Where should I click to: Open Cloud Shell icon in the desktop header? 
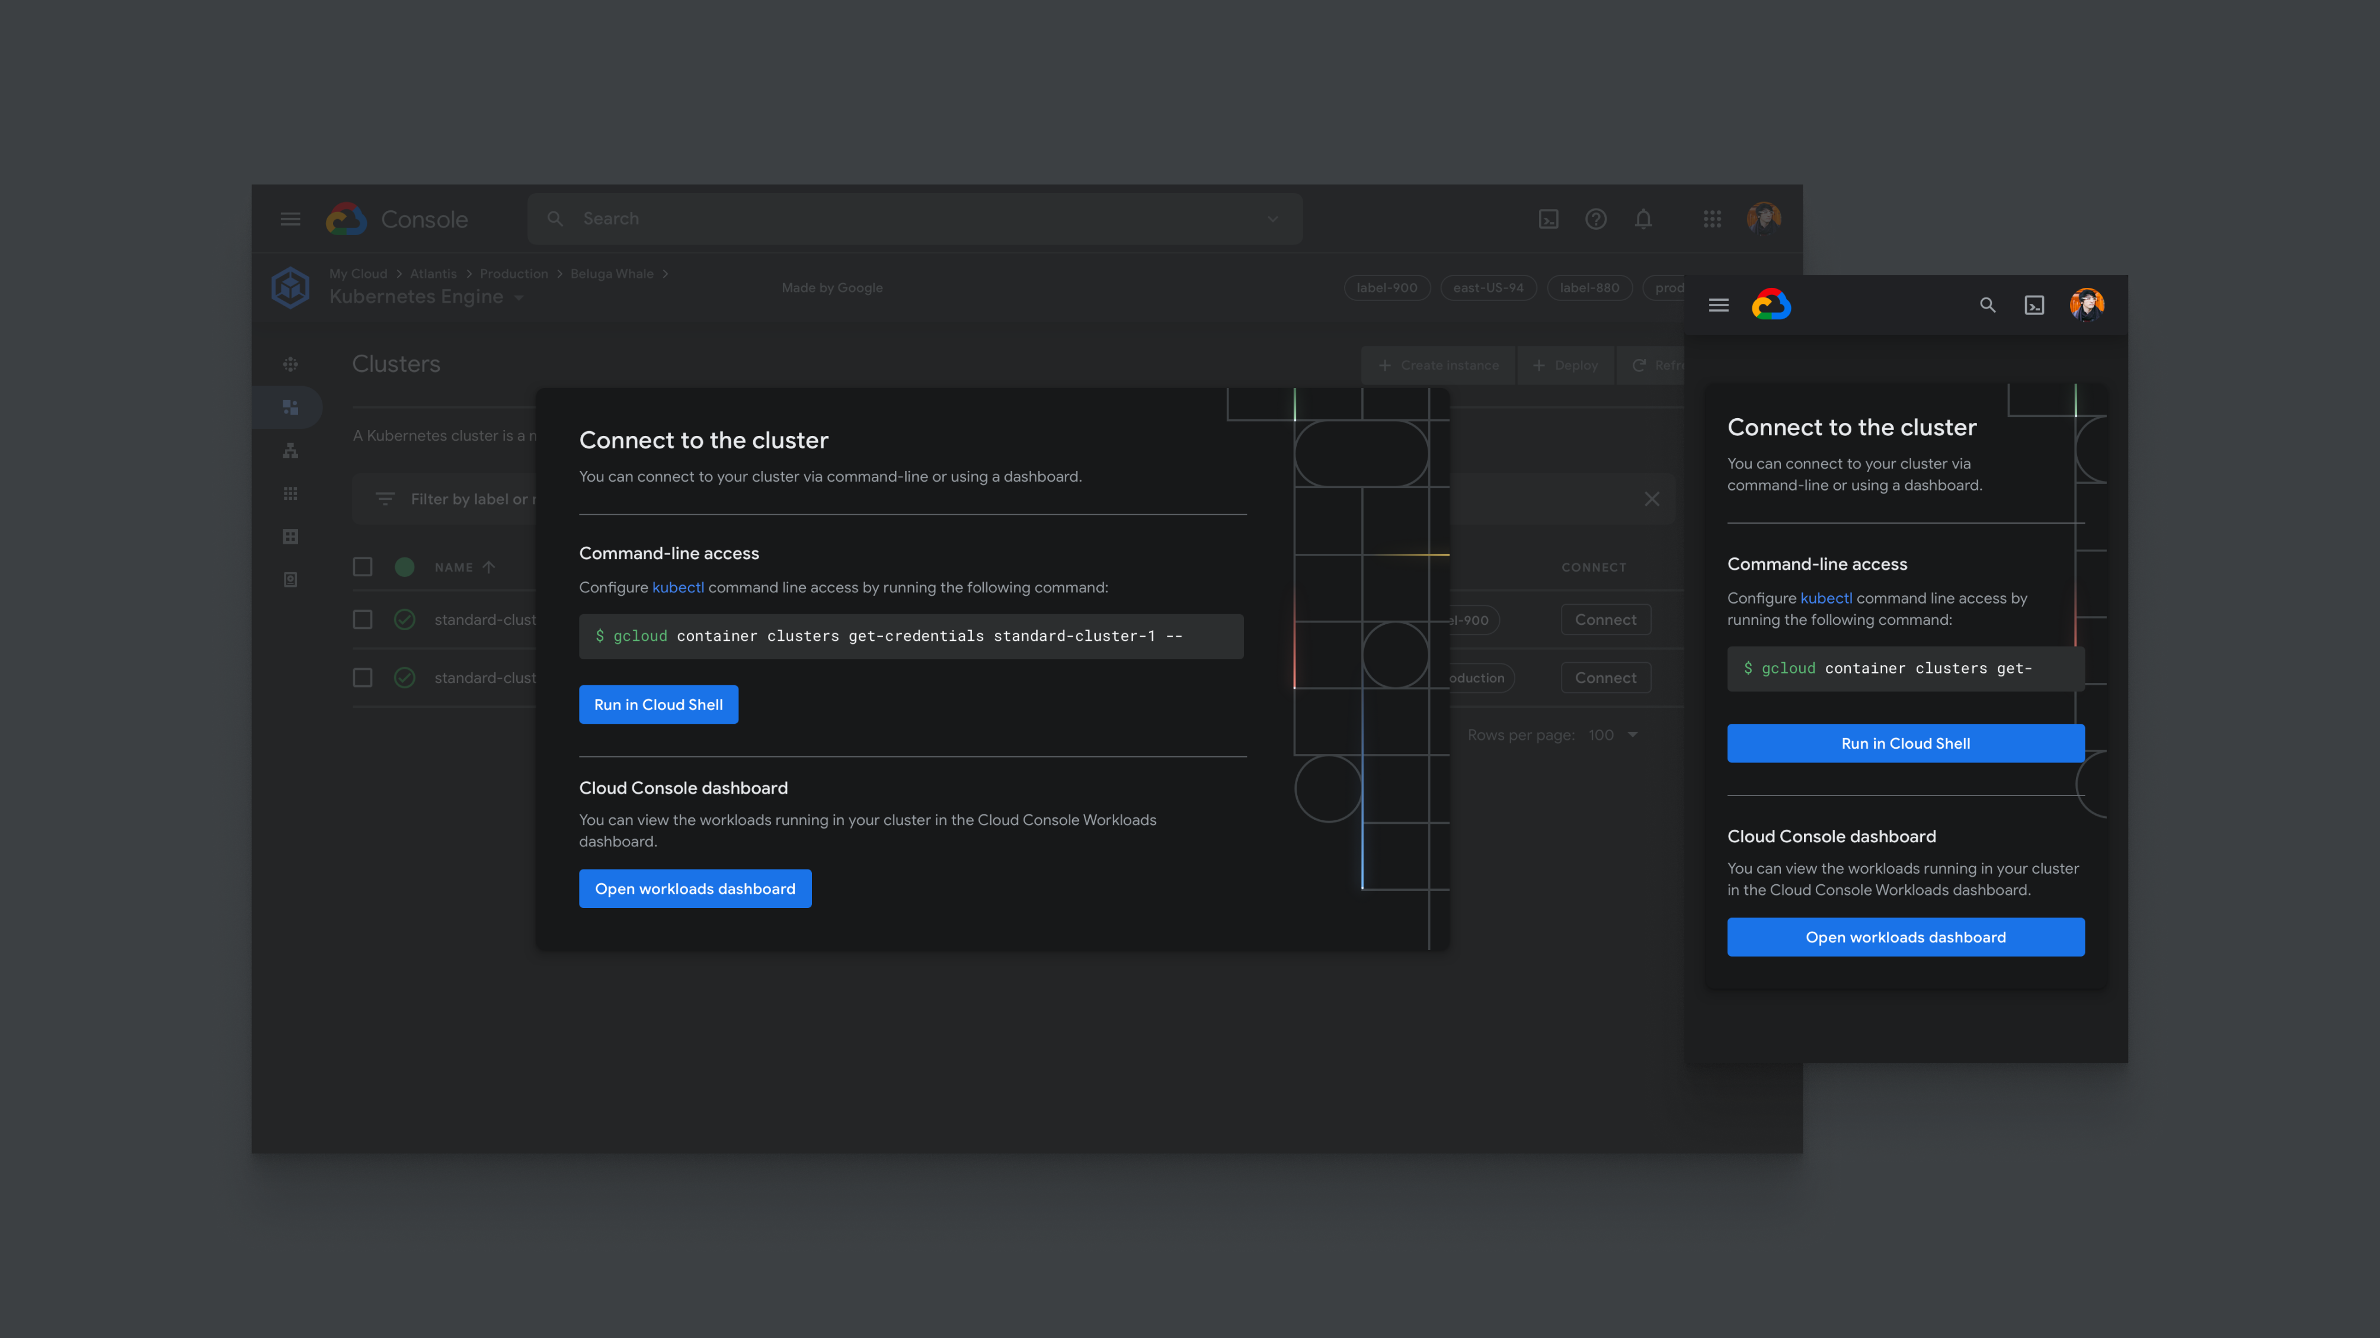point(1549,219)
